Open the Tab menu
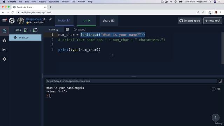Image resolution: width=224 pixels, height=126 pixels. (73, 2)
